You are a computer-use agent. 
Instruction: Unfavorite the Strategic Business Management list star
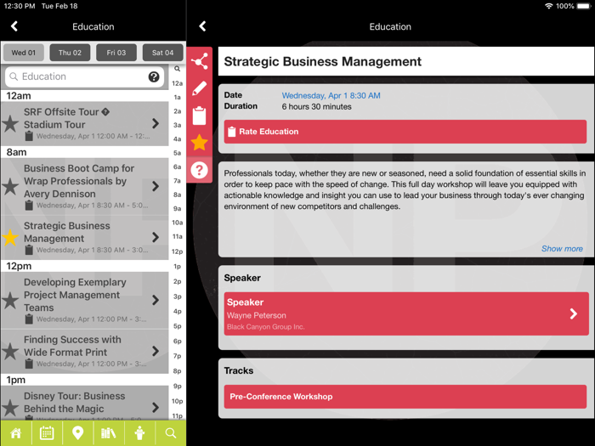click(10, 238)
